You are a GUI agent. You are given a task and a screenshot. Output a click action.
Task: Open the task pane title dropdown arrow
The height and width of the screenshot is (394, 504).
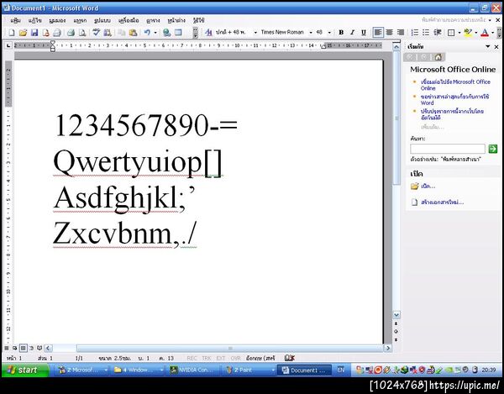[x=488, y=47]
